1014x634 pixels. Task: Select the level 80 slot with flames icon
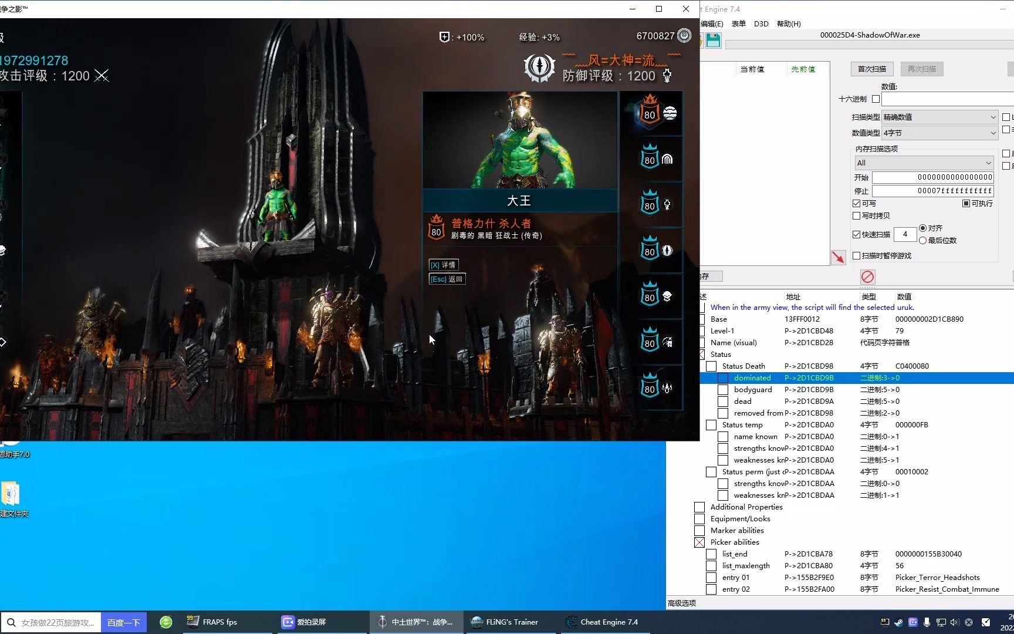(x=651, y=388)
